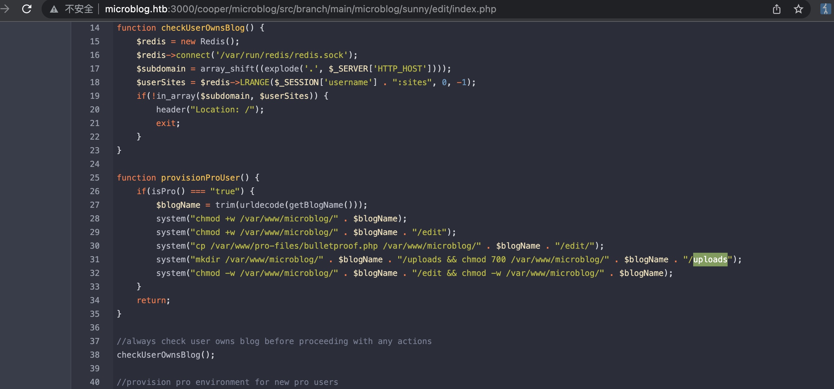Image resolution: width=834 pixels, height=389 pixels.
Task: Click the address bar URL text
Action: (x=300, y=9)
